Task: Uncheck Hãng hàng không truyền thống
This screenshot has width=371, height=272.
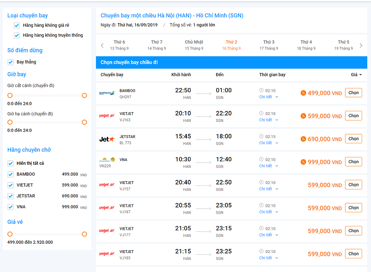Action: tap(17, 35)
